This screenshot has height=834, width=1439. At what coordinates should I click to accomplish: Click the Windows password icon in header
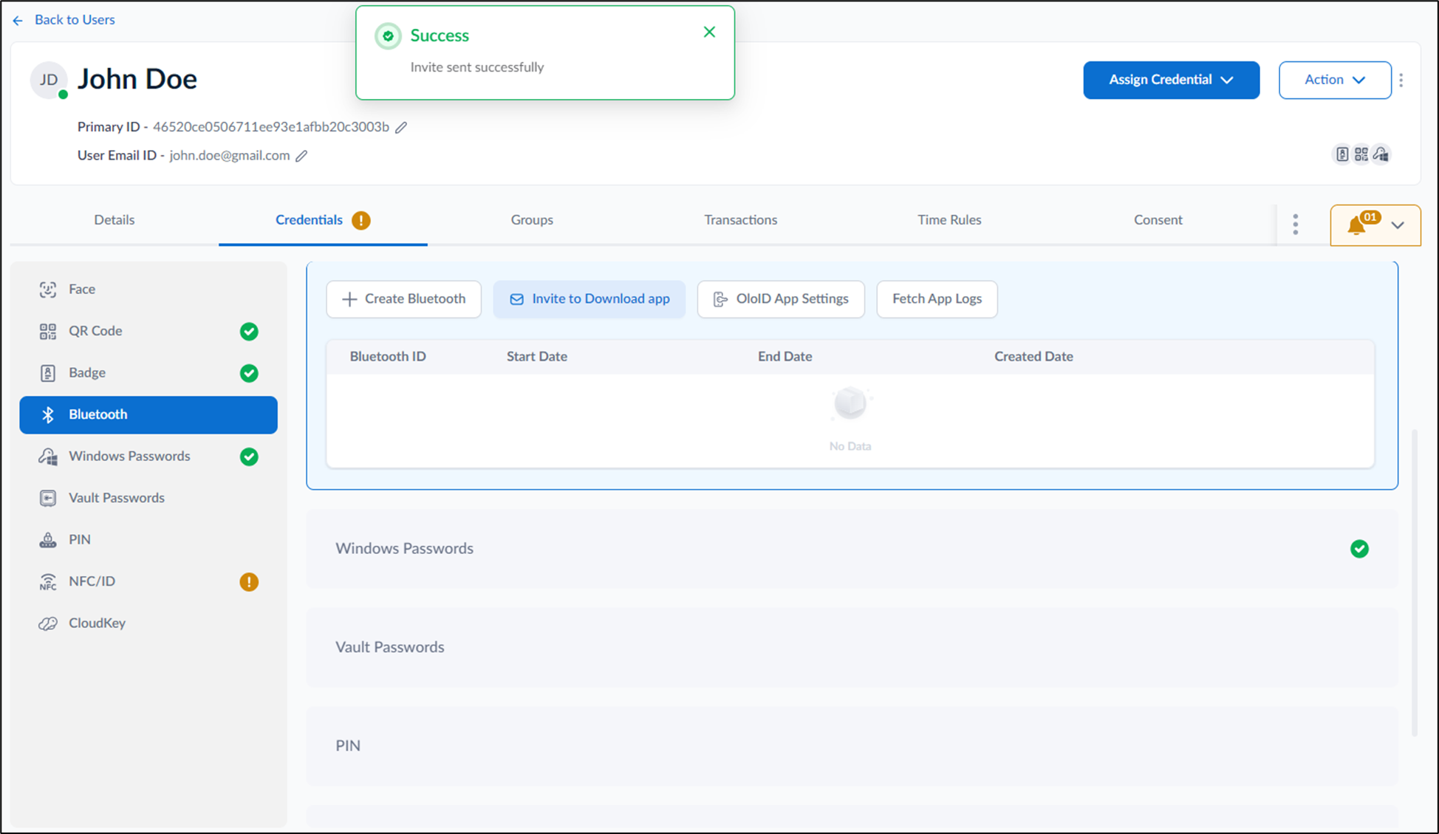click(x=1381, y=154)
